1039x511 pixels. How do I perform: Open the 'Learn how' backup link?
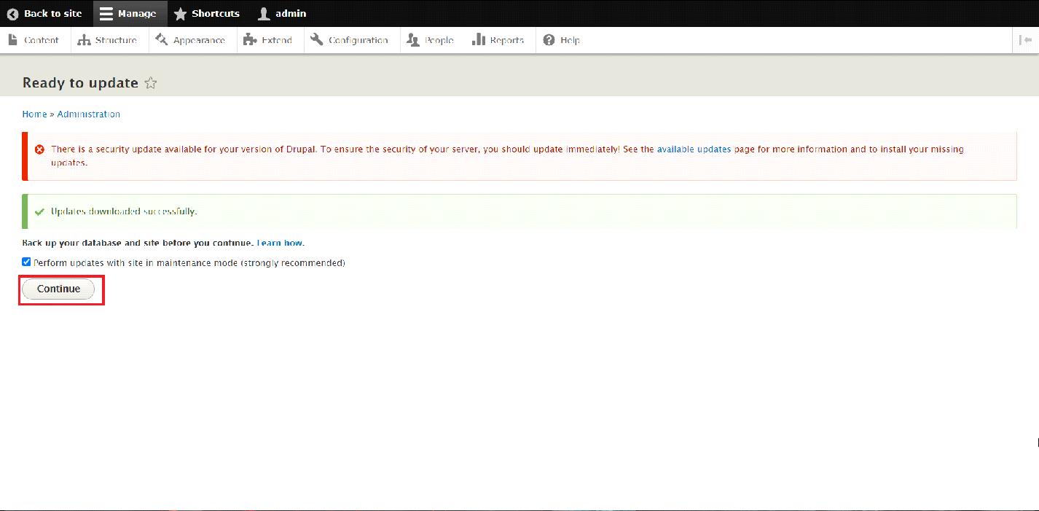pyautogui.click(x=280, y=243)
